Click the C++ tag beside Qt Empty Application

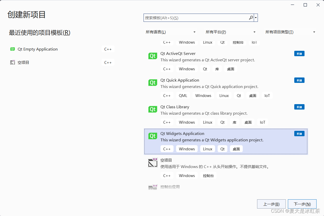pos(108,49)
